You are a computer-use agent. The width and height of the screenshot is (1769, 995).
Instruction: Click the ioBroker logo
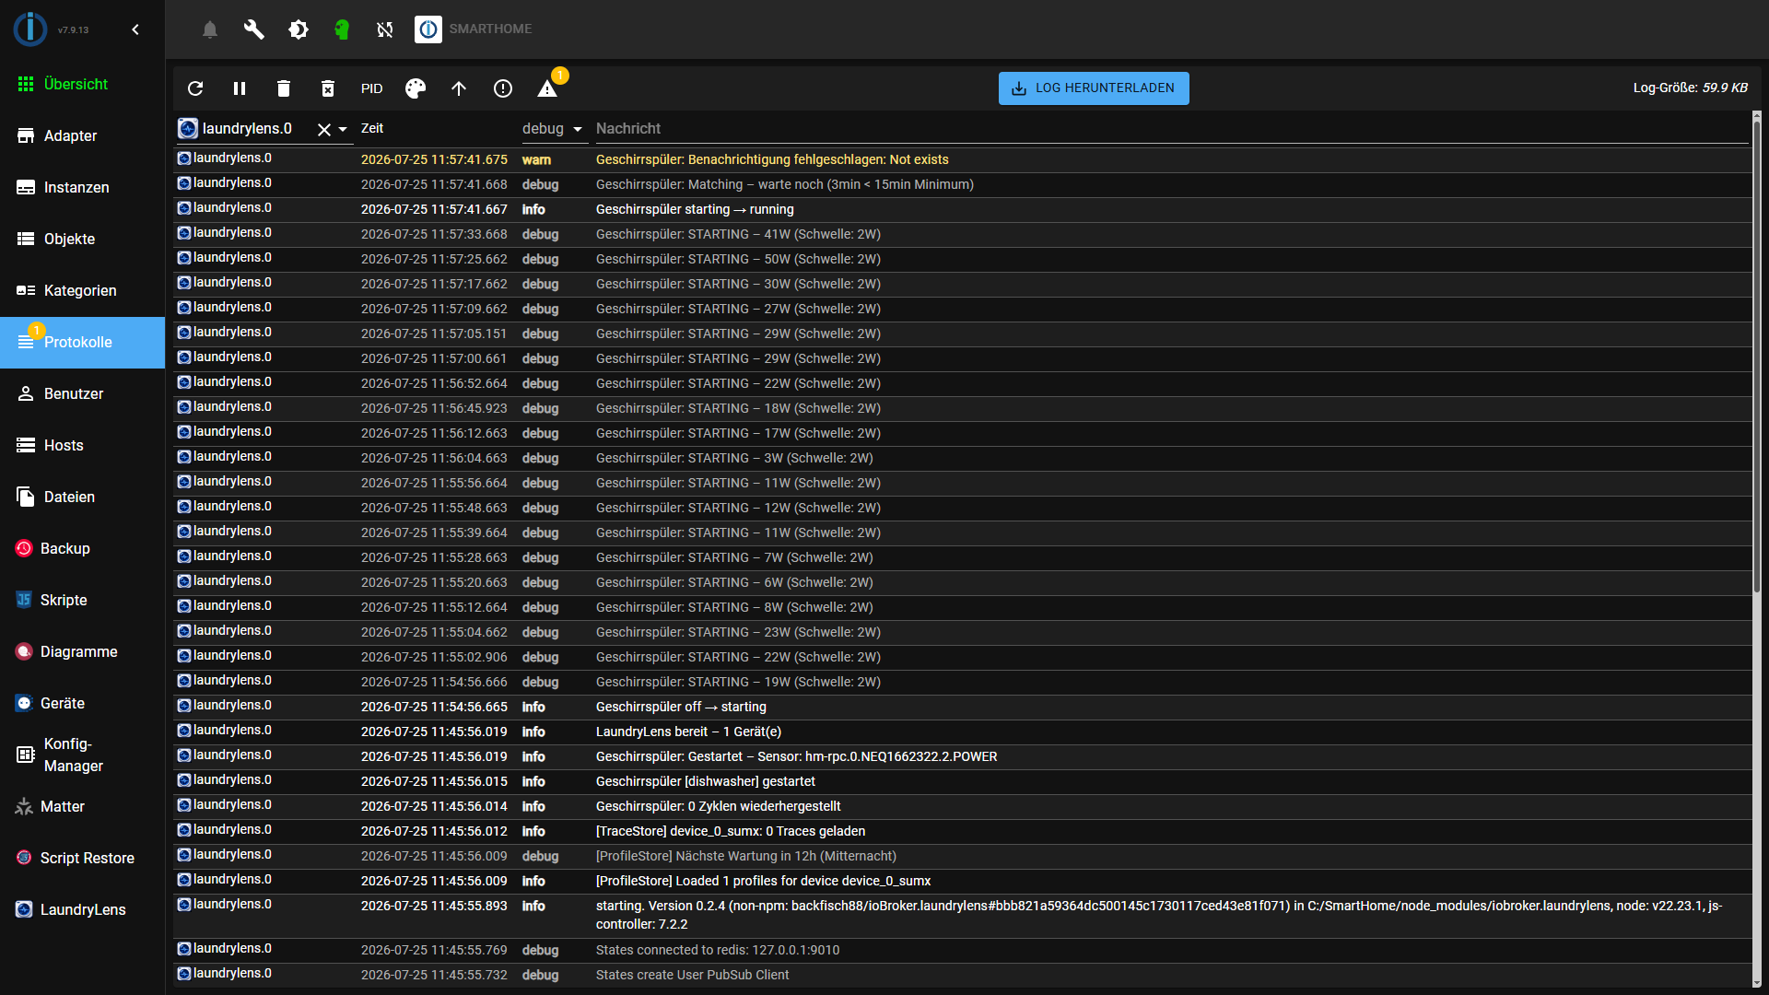click(x=30, y=29)
